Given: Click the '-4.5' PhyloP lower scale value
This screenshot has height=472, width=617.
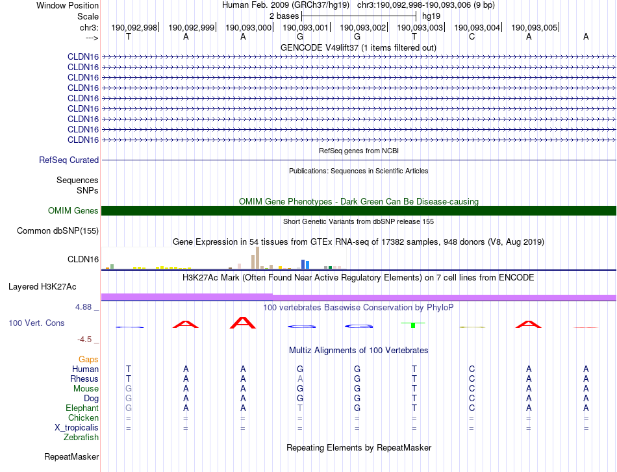Looking at the screenshot, I should coord(84,340).
